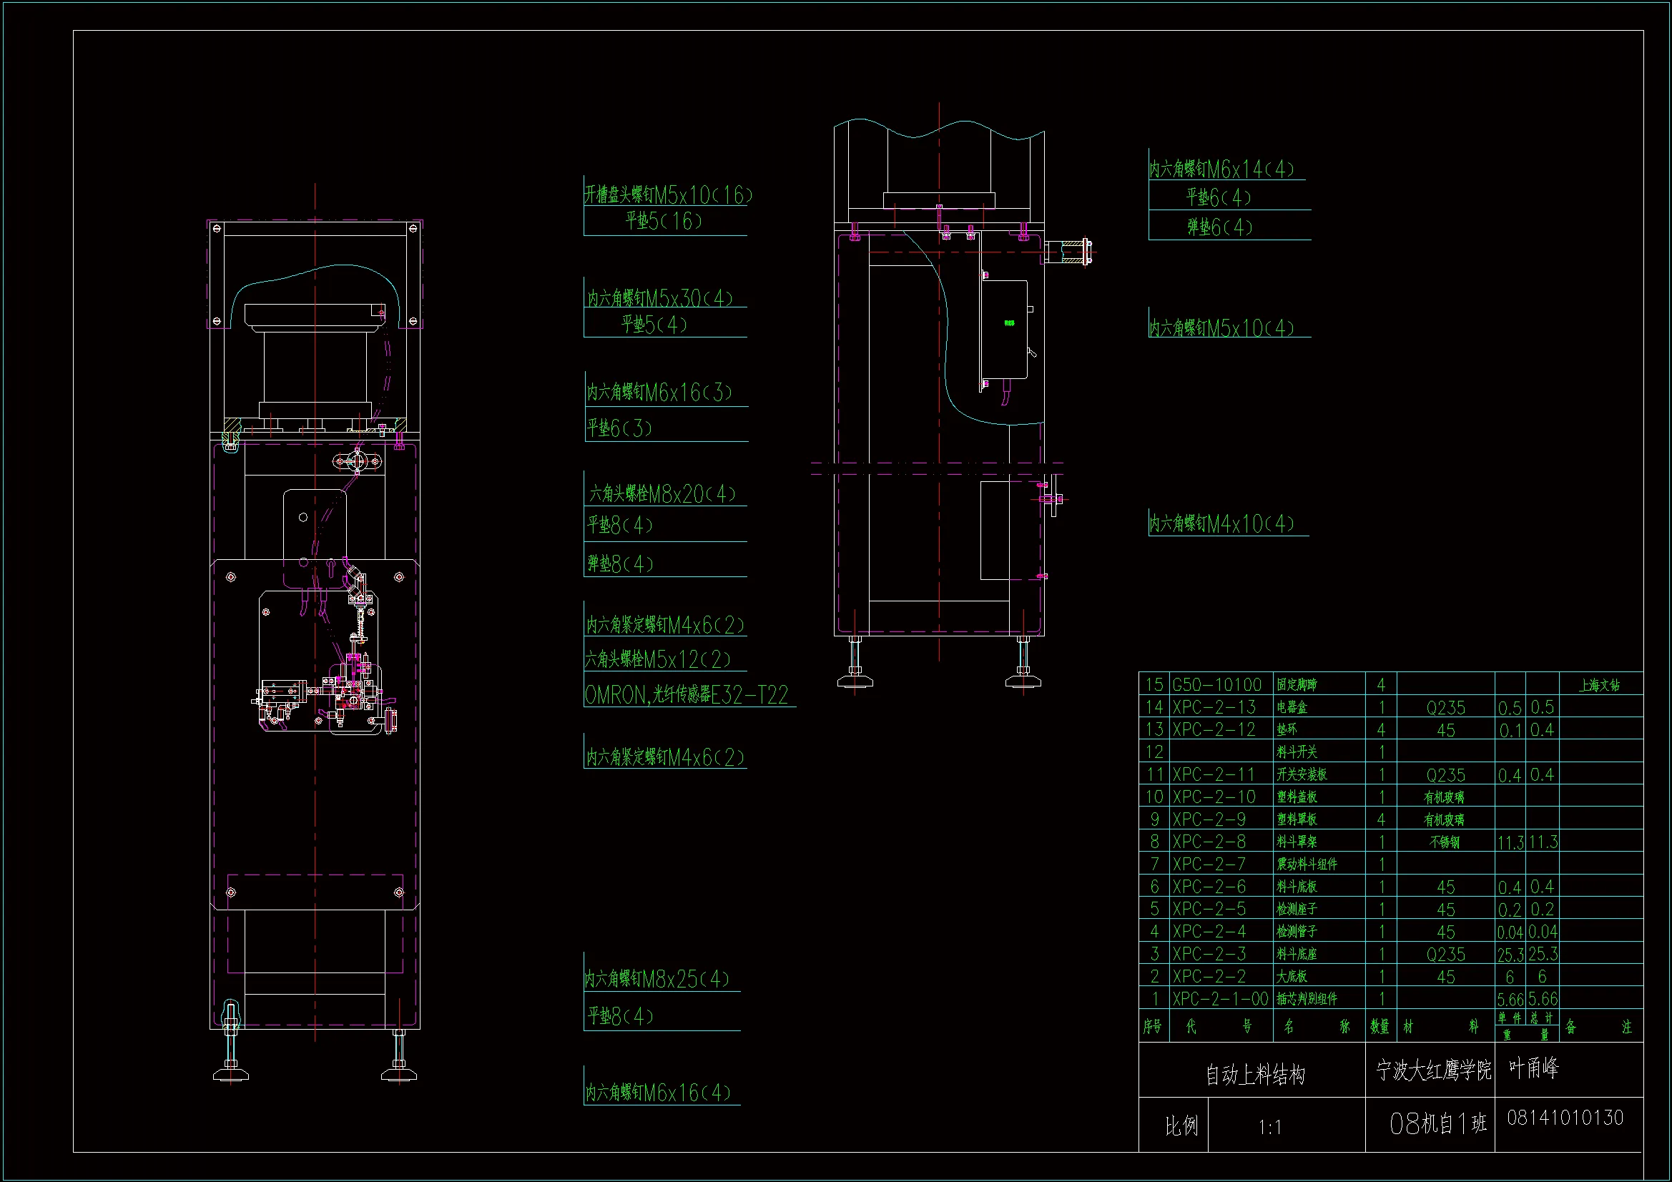Click the 内六角紧定螺钉M4x6(2) lower annotation
The width and height of the screenshot is (1672, 1182).
[x=665, y=757]
